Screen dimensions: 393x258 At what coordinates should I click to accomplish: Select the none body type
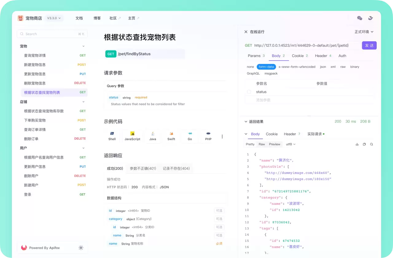(x=250, y=67)
